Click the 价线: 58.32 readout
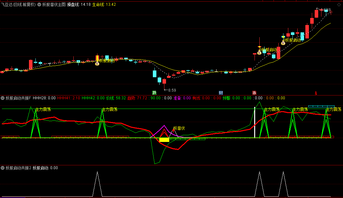Viewport: 343px width, 198px height. [116, 98]
